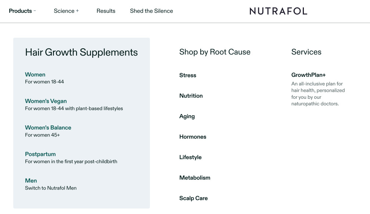Open the Science plus expander
370x214 pixels.
pos(78,11)
